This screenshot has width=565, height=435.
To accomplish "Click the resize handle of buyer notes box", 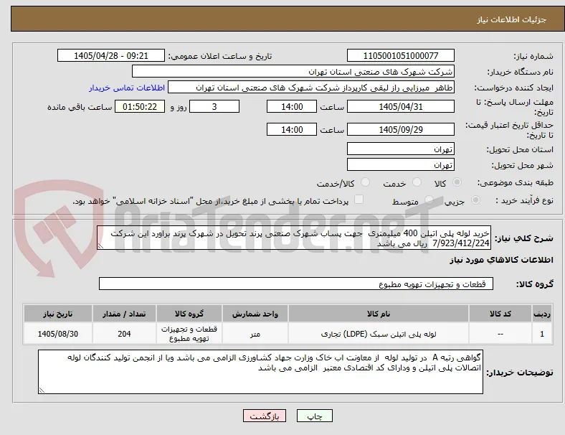I will pyautogui.click(x=42, y=390).
